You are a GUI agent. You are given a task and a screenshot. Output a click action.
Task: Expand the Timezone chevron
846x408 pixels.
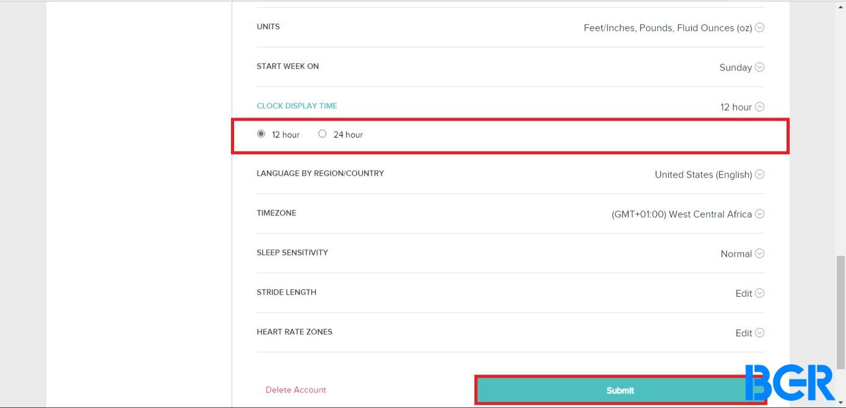tap(760, 214)
